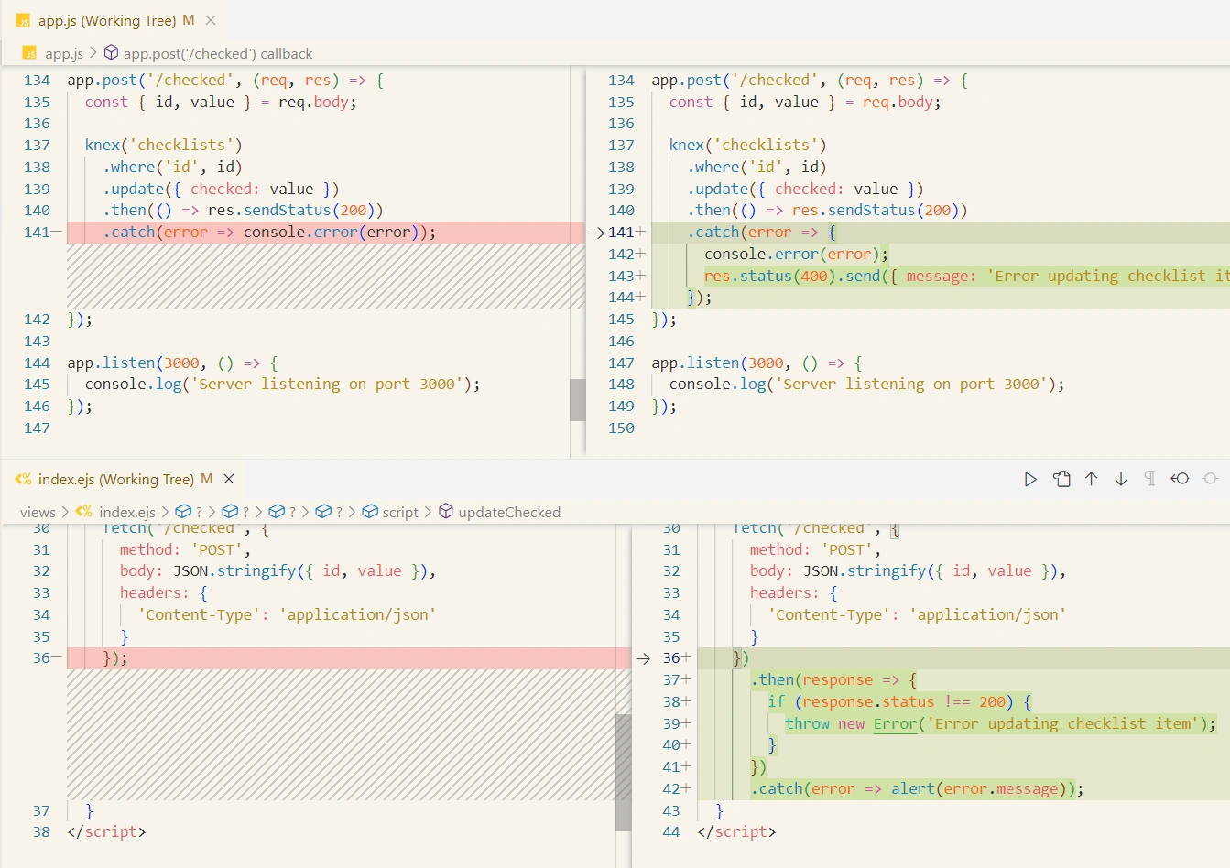Revert change block arrow at line 141
This screenshot has height=868, width=1230.
597,233
